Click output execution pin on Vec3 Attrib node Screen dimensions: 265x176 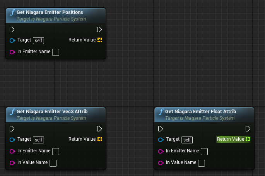point(99,129)
